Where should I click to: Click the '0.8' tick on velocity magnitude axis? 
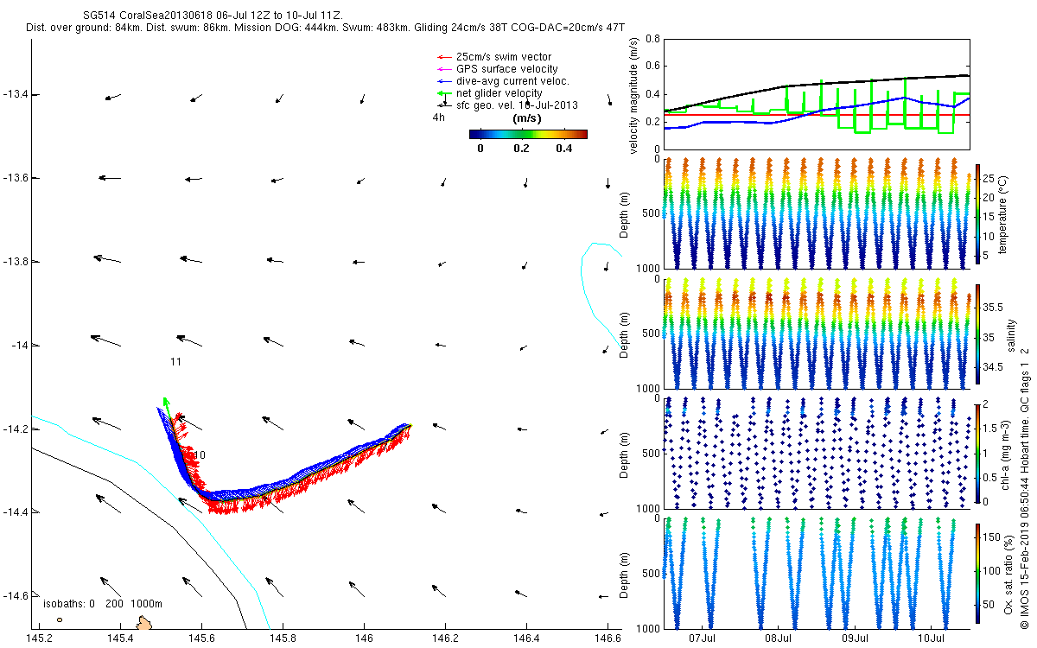coord(652,40)
